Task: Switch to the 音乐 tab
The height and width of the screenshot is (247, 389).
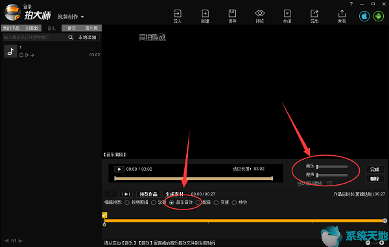Action: coord(52,28)
